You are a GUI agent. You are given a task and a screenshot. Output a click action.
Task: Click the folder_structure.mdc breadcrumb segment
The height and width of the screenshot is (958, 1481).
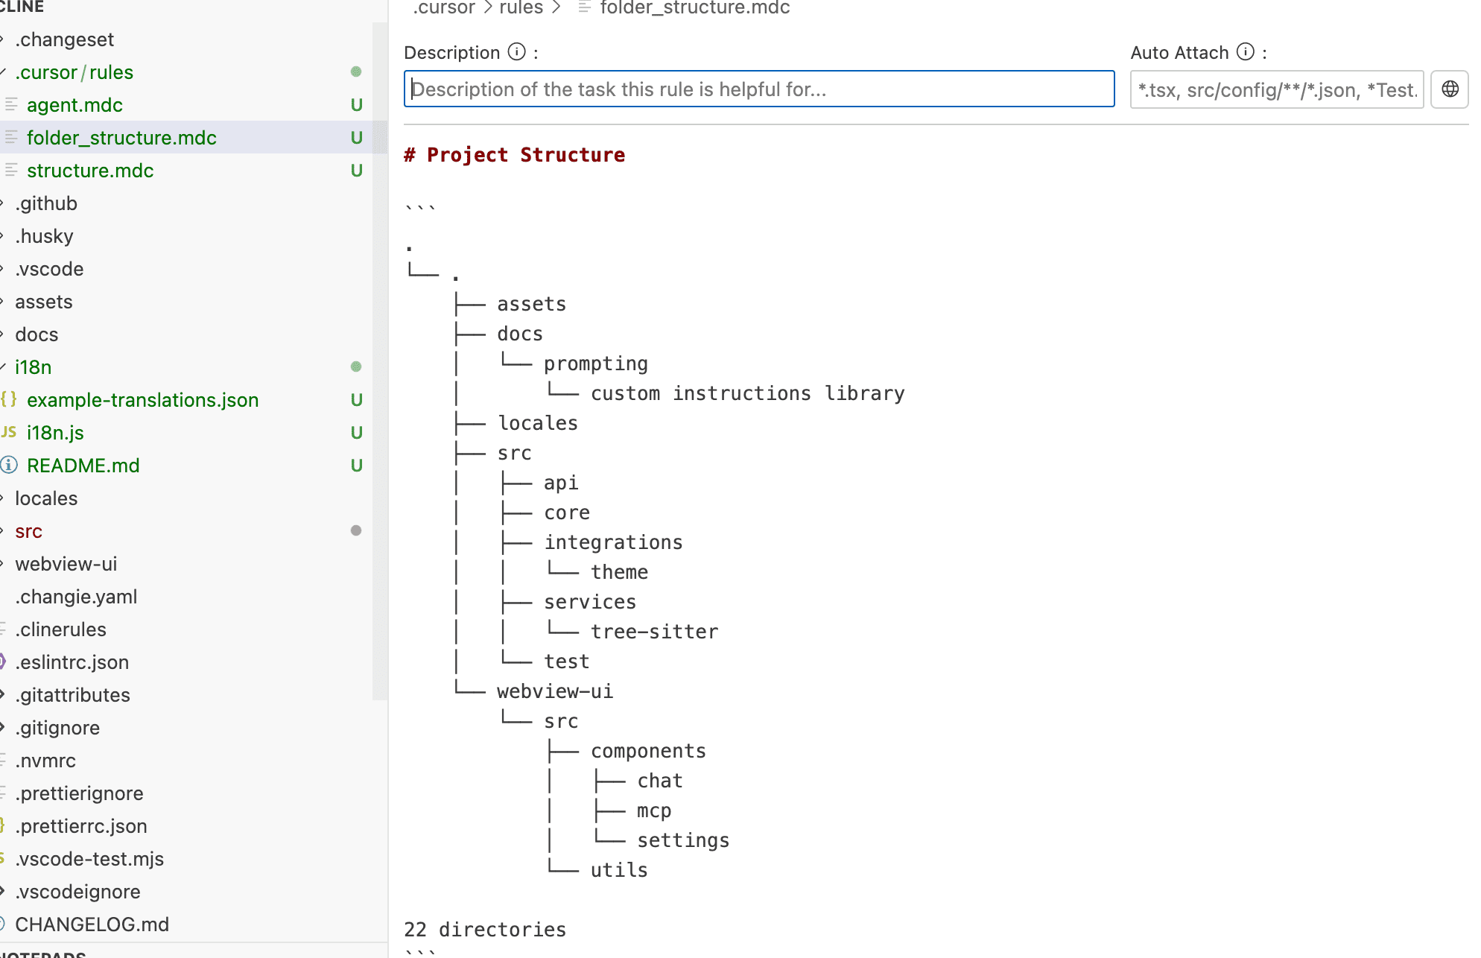(x=695, y=7)
